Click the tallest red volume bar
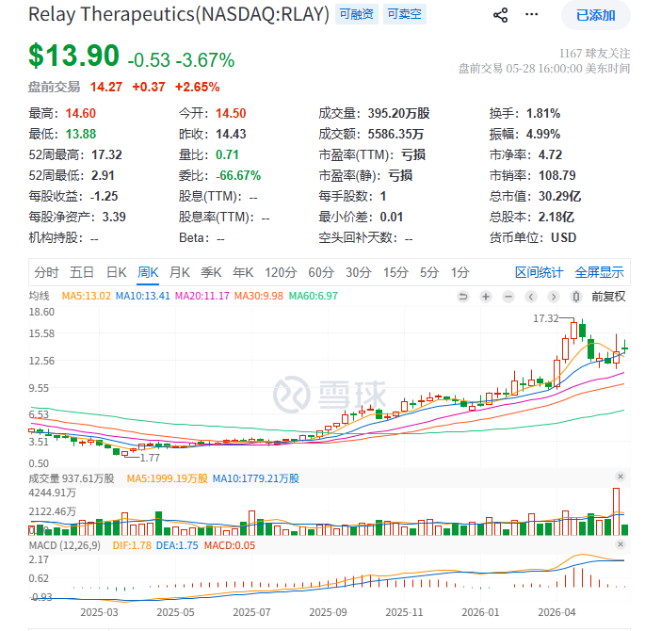The image size is (645, 631). 616,511
